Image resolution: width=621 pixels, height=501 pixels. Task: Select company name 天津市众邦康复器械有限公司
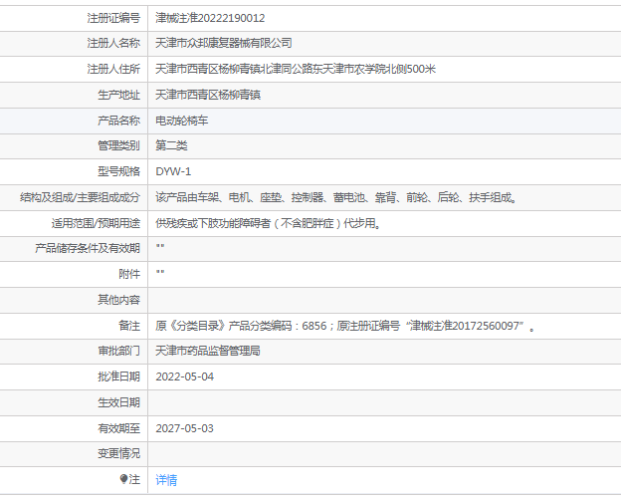pos(223,43)
